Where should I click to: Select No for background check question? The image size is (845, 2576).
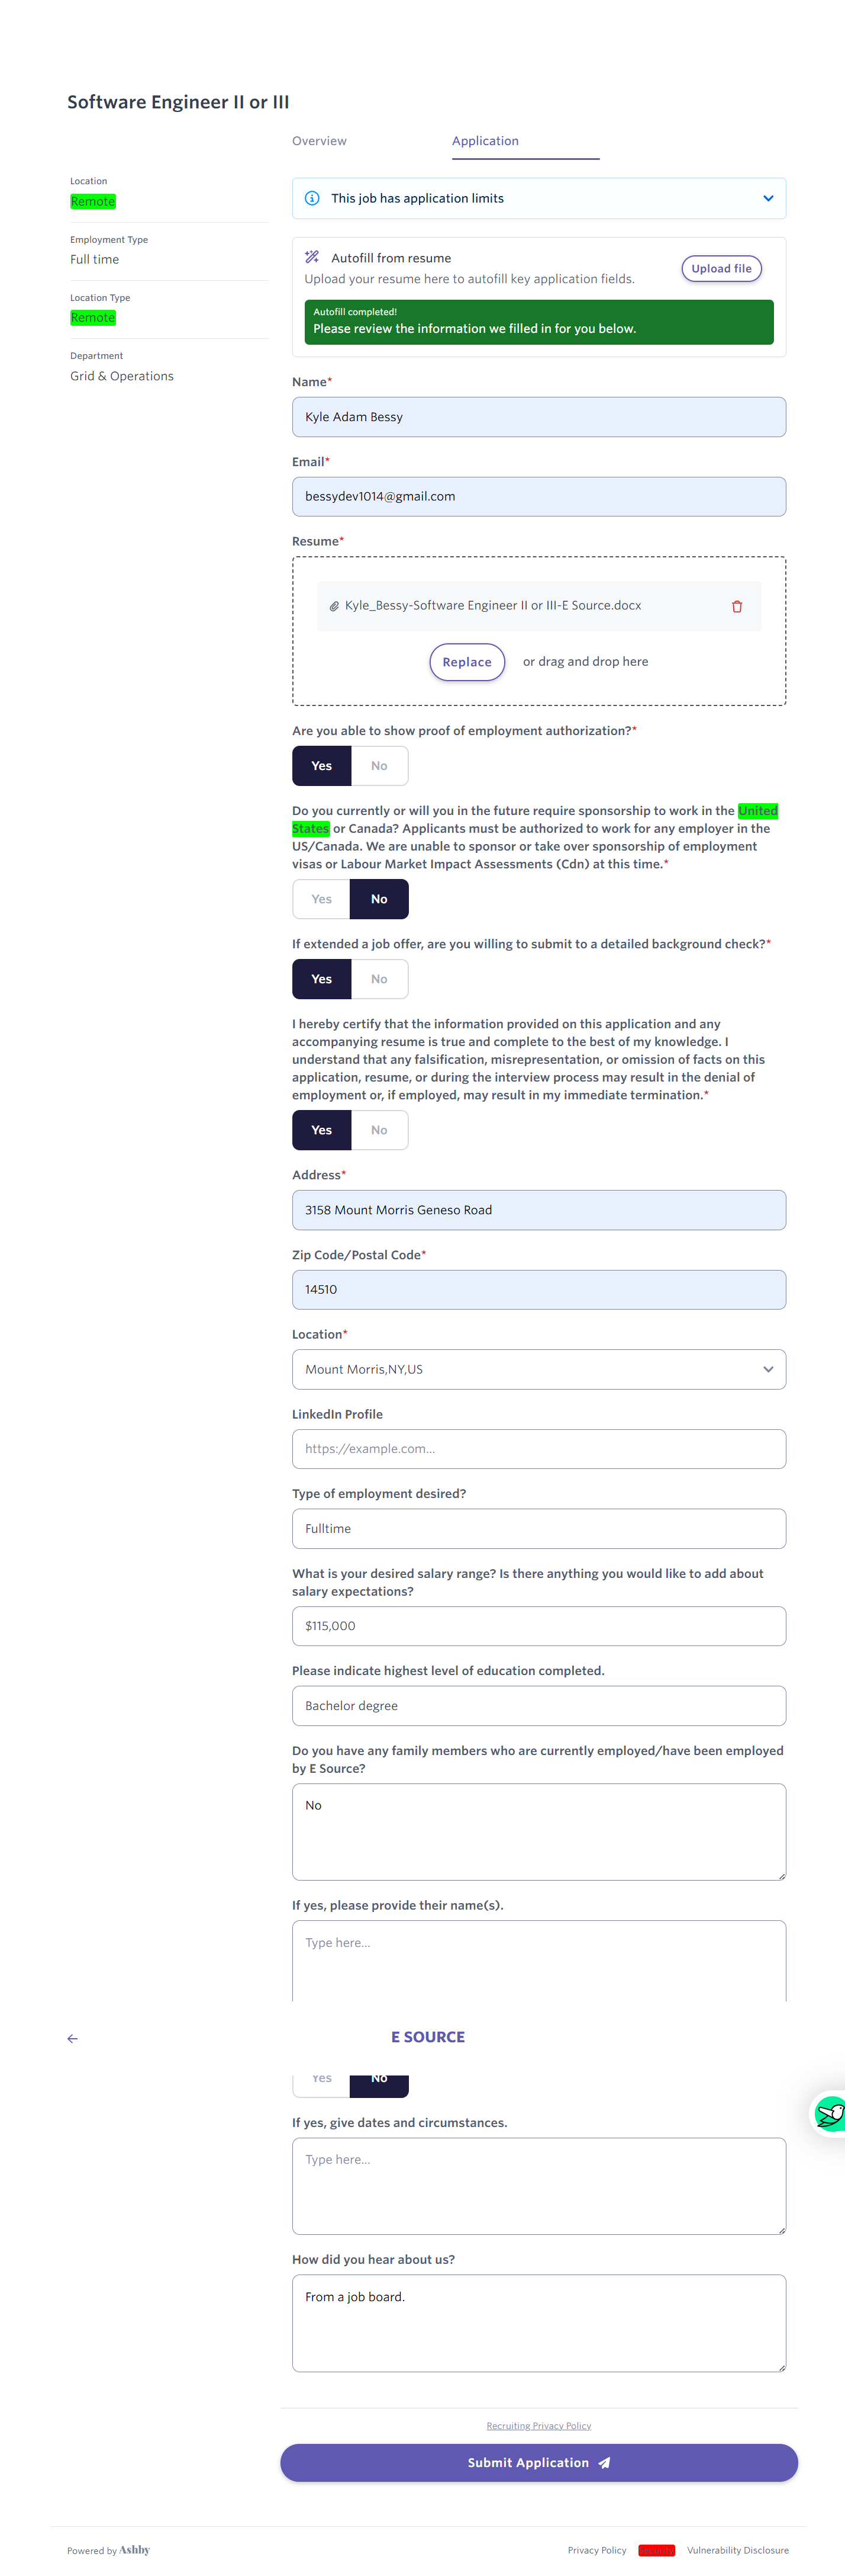379,979
